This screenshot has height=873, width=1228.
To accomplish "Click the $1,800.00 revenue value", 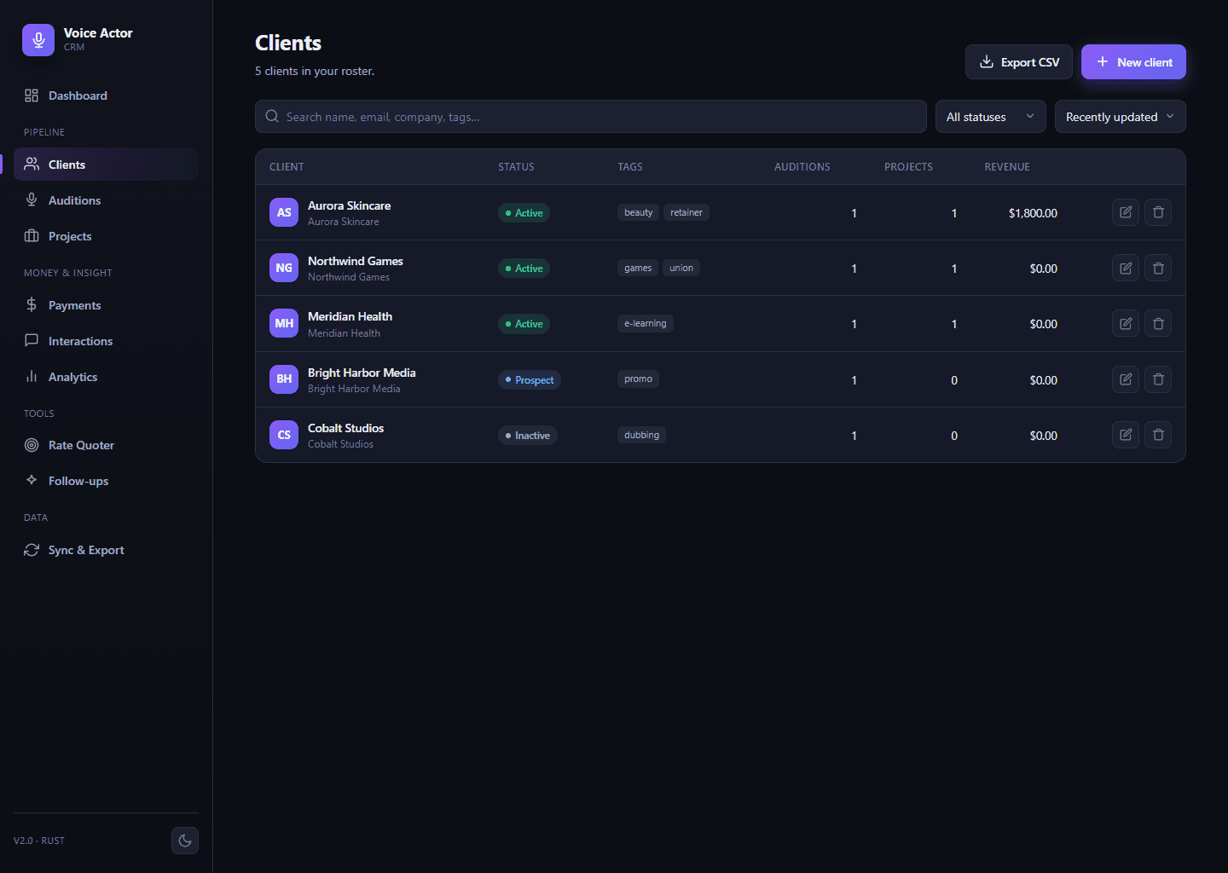I will coord(1033,213).
